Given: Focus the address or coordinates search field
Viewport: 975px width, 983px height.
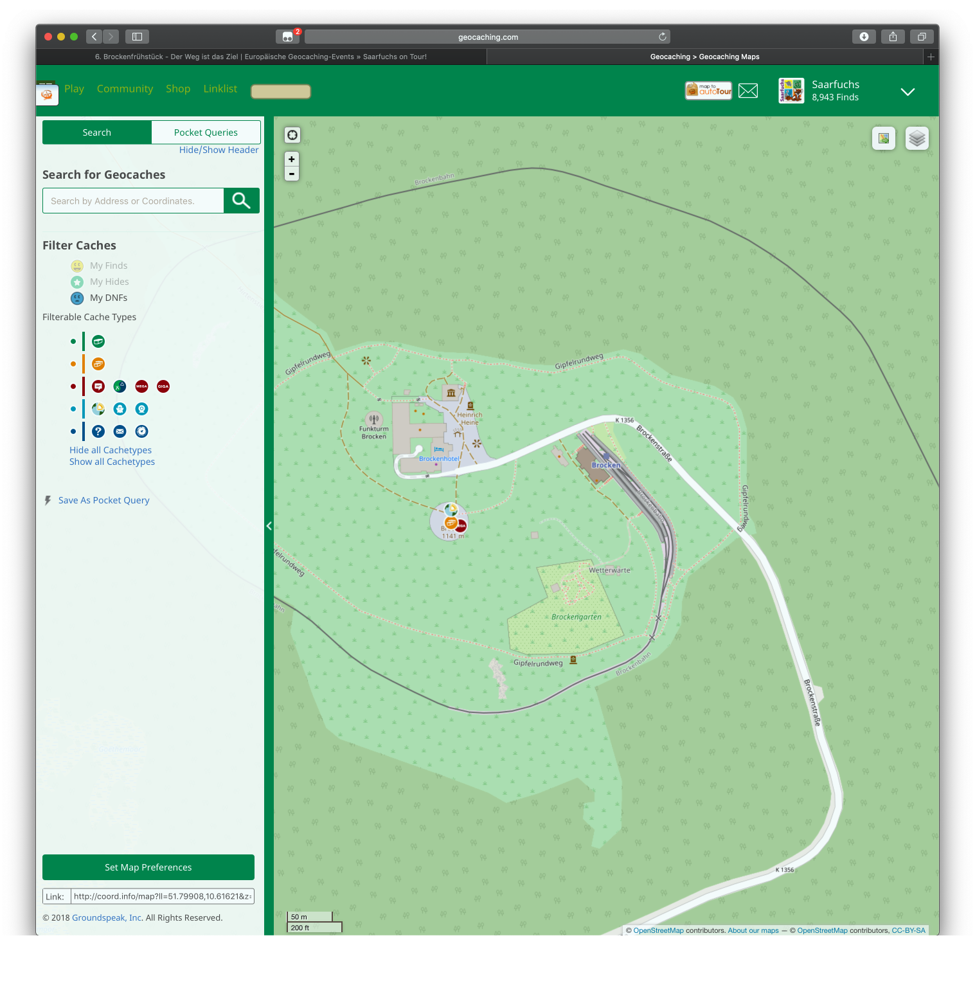Looking at the screenshot, I should 133,201.
